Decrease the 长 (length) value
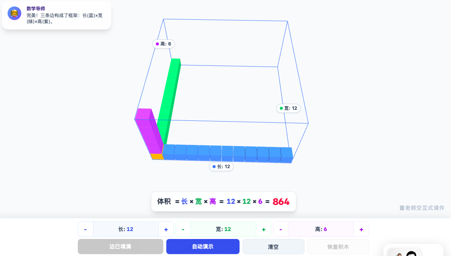 click(x=85, y=229)
